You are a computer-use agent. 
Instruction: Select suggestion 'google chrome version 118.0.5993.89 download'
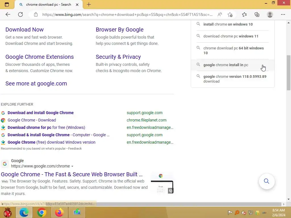pos(233,79)
